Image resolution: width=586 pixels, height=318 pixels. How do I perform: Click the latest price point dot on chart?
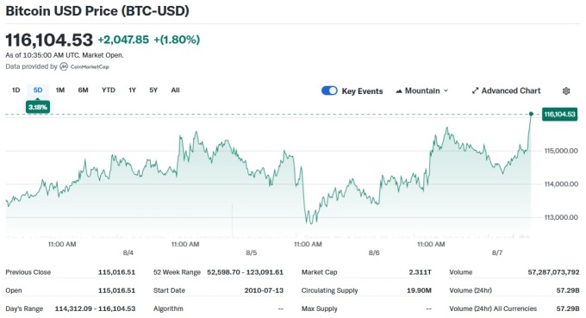[x=531, y=114]
